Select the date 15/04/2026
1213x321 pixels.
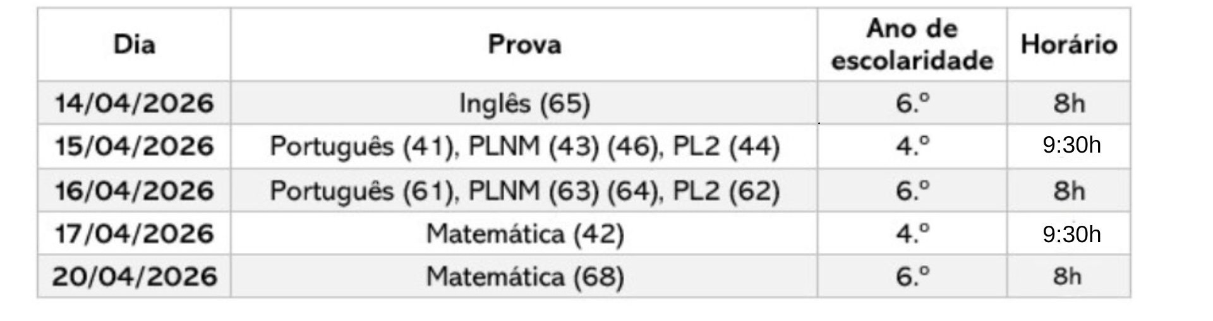point(134,146)
